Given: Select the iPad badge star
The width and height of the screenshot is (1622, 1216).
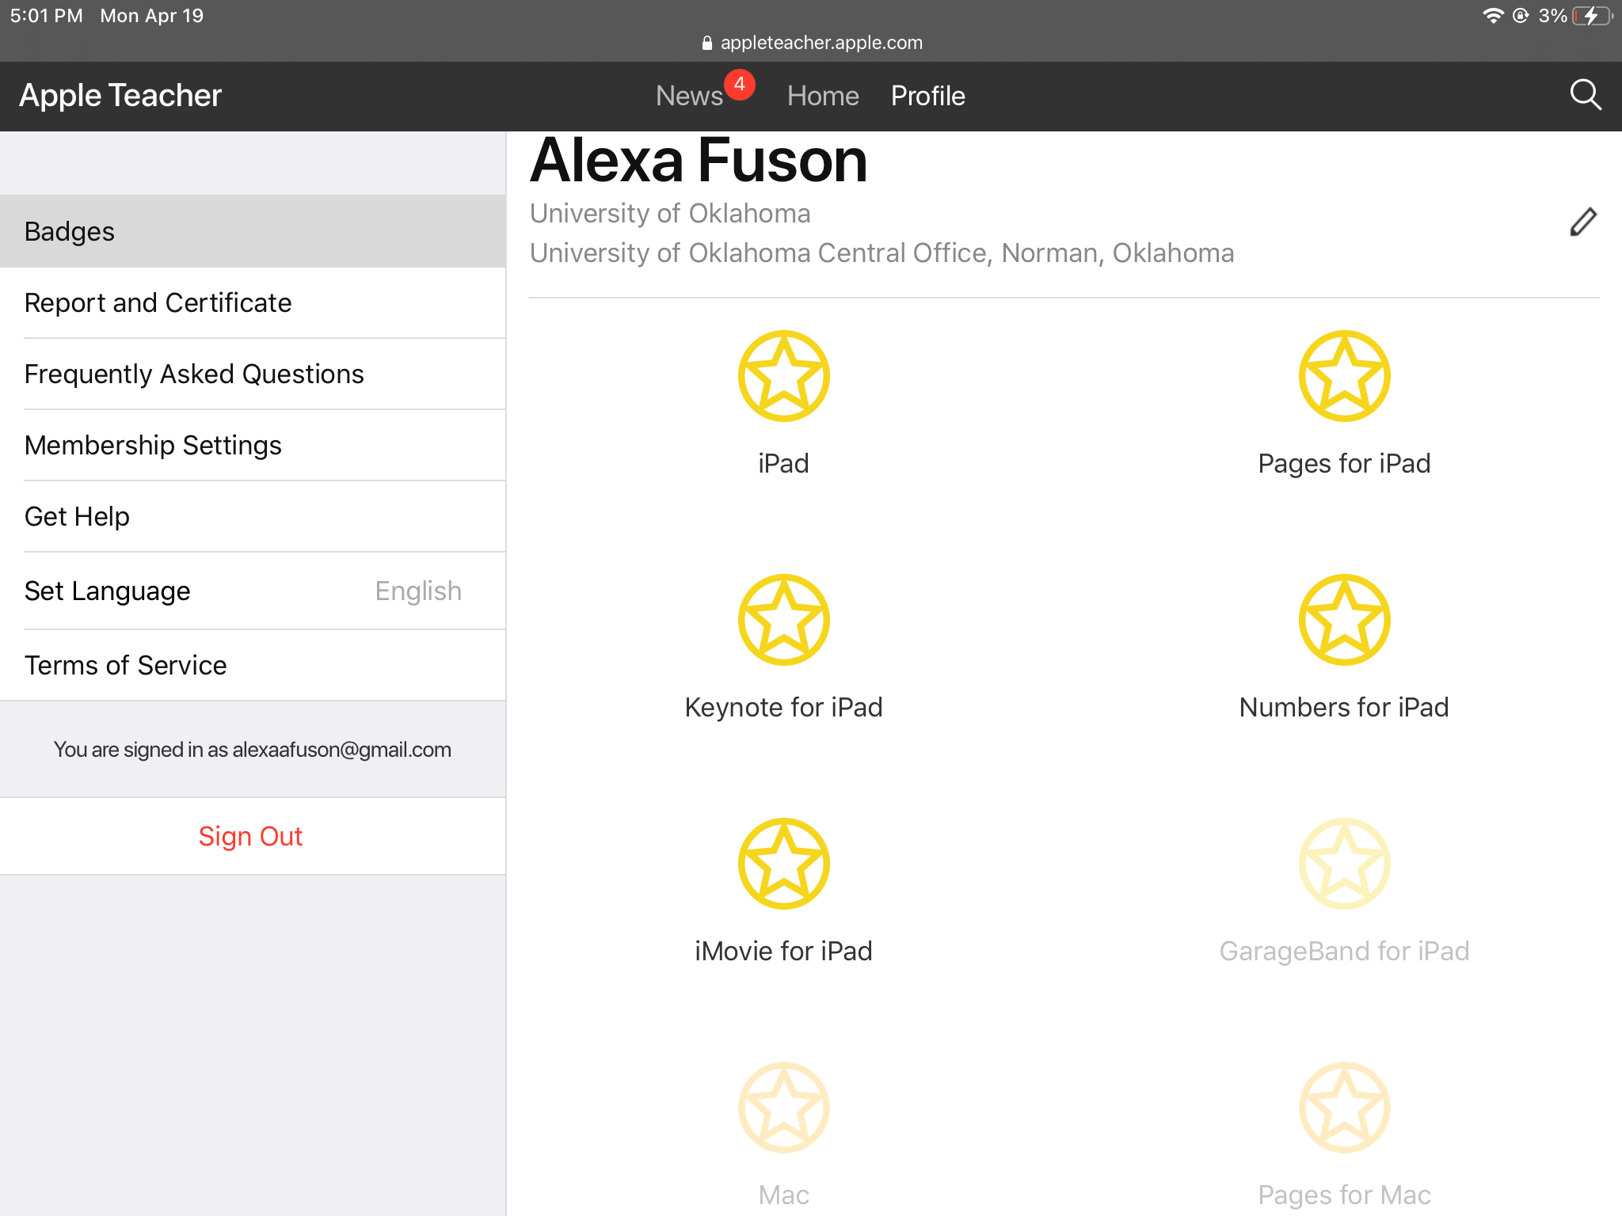Looking at the screenshot, I should 783,376.
